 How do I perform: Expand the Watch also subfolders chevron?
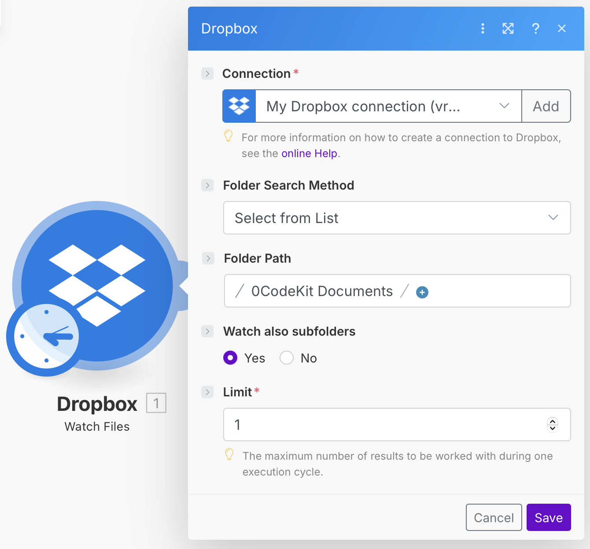click(207, 331)
